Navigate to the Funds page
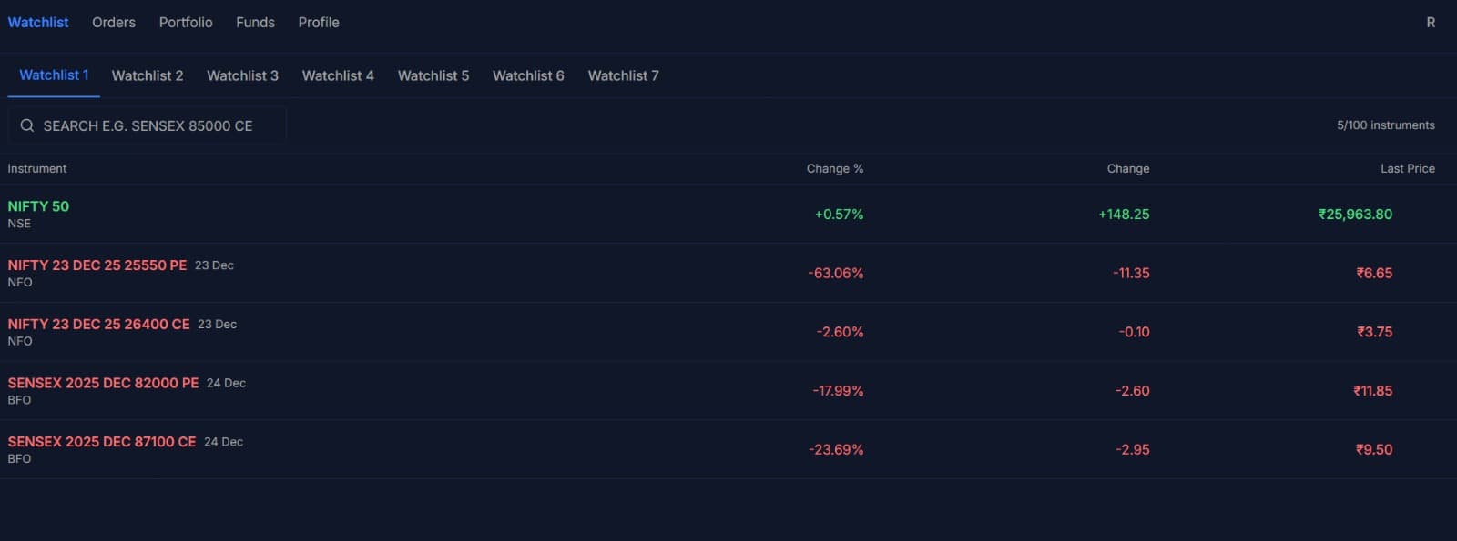 click(254, 22)
